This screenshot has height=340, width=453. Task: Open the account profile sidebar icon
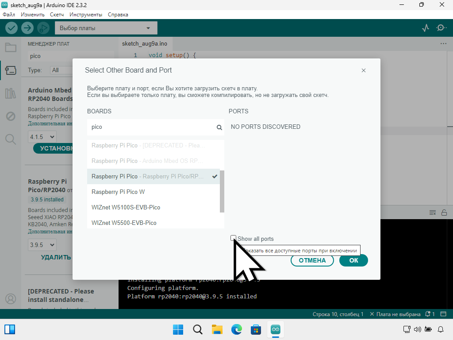click(11, 299)
